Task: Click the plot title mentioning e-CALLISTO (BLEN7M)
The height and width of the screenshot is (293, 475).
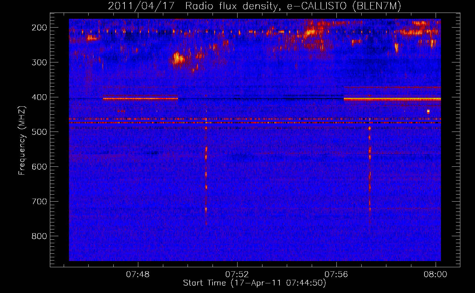Action: coord(255,6)
